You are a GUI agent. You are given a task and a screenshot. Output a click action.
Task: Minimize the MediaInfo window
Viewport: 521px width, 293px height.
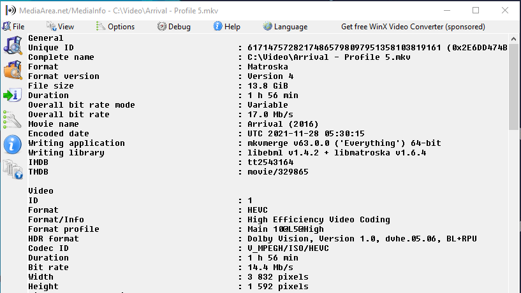(447, 11)
